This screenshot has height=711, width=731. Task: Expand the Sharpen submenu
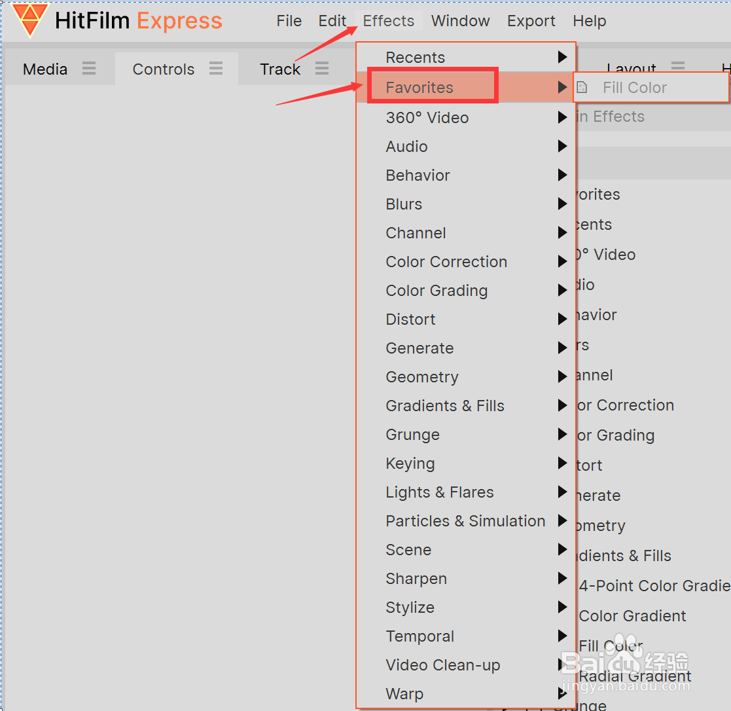tap(466, 579)
